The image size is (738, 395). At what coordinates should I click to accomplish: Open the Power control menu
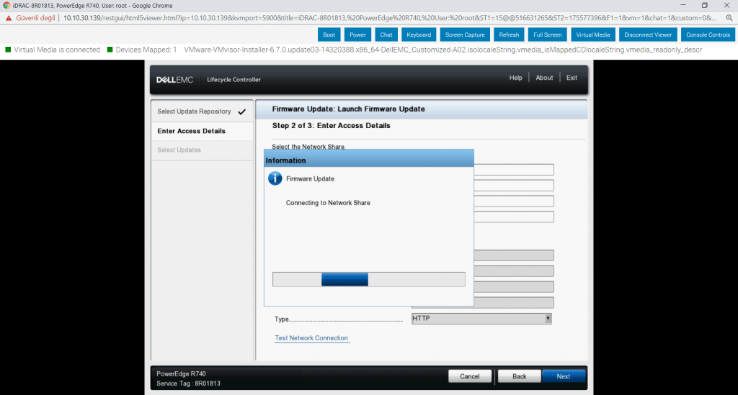point(357,35)
